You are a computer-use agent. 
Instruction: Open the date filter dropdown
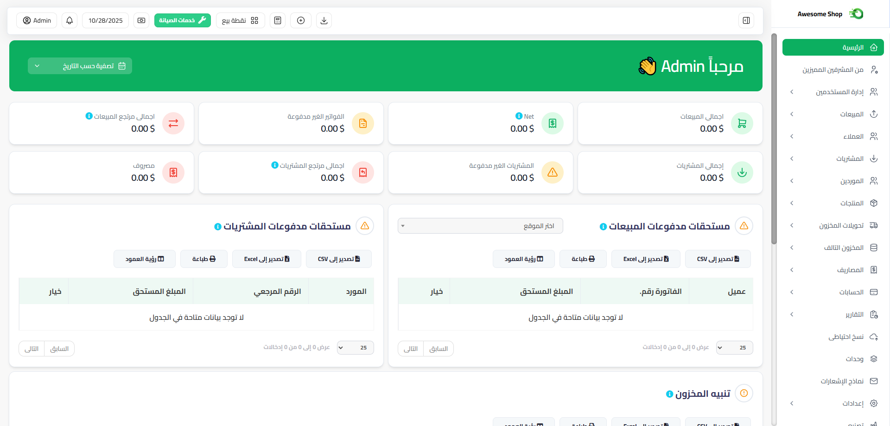pyautogui.click(x=80, y=66)
